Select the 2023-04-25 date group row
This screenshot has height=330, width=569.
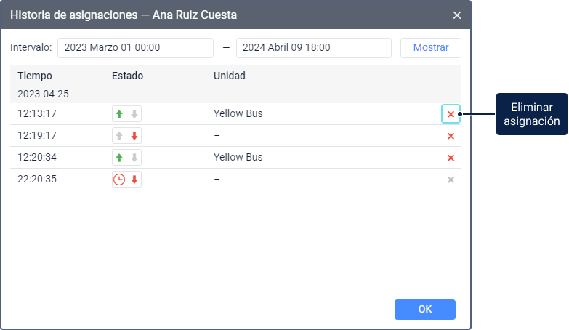click(x=44, y=94)
